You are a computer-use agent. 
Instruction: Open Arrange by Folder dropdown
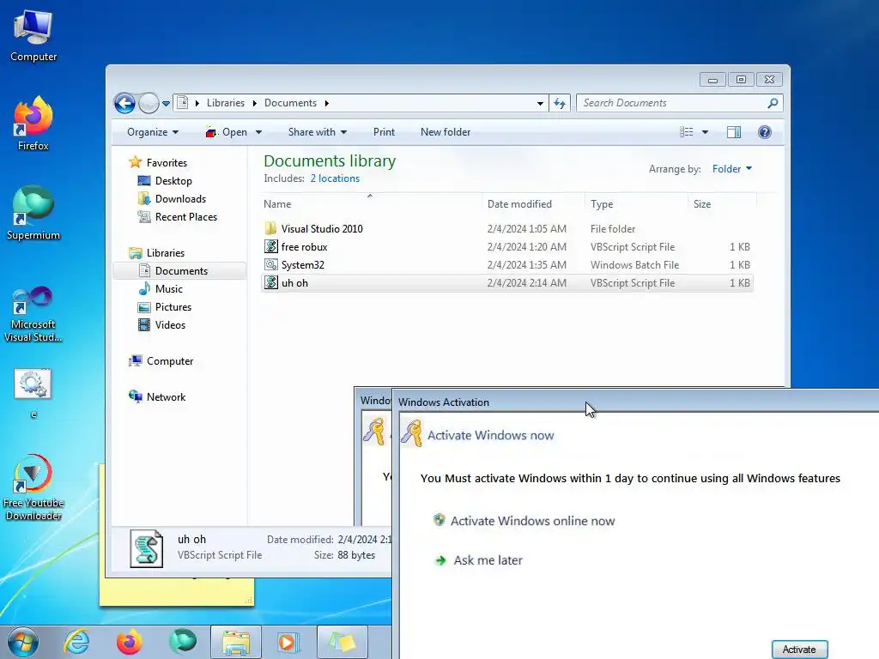pos(731,169)
